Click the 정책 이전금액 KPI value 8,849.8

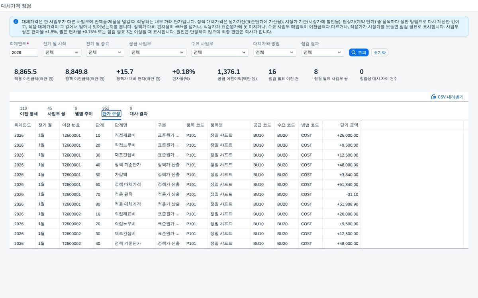click(x=76, y=72)
